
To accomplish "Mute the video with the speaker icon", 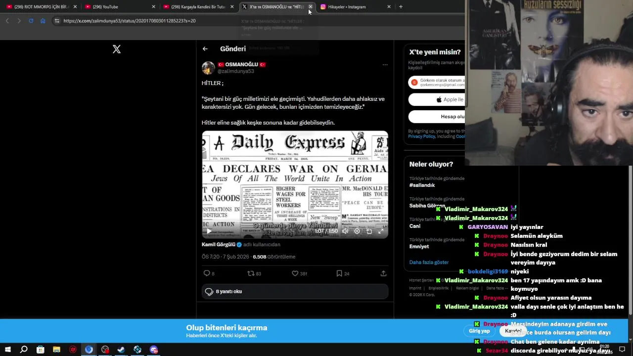I will [x=345, y=231].
